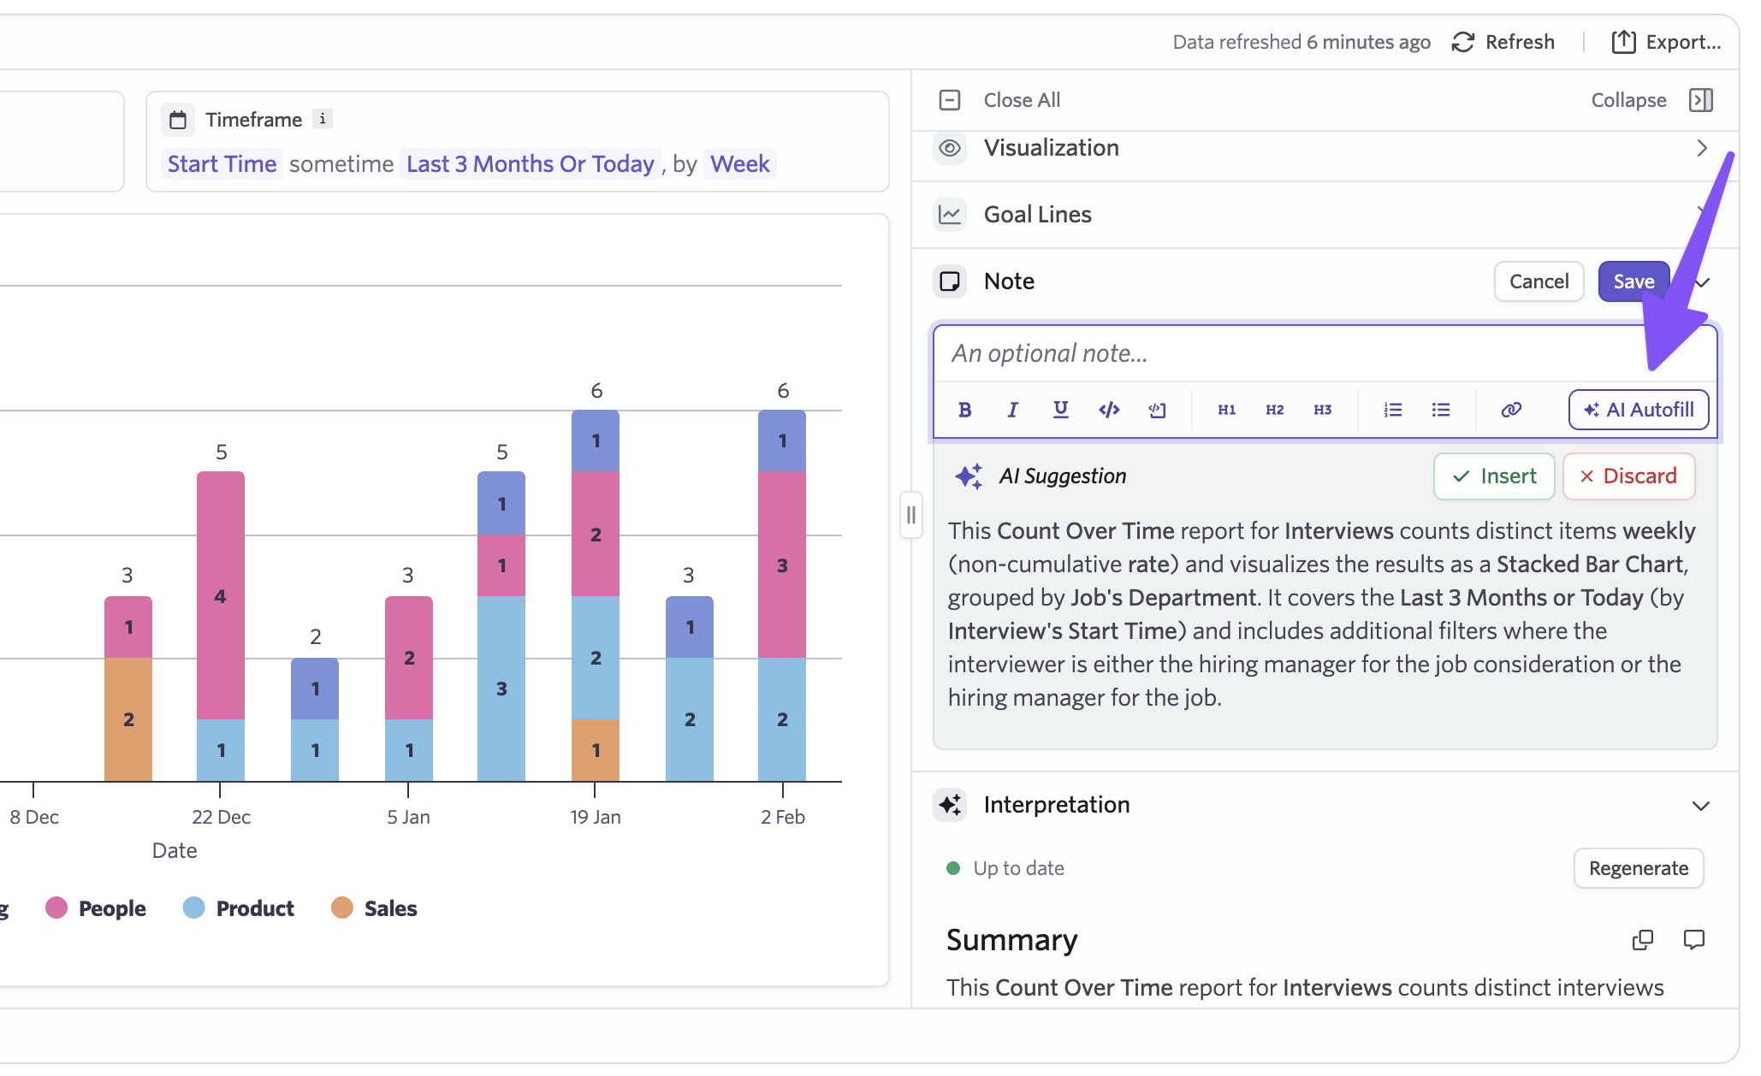Change Last 3 Months Or Today timeframe
Image resolution: width=1761 pixels, height=1076 pixels.
pyautogui.click(x=530, y=164)
